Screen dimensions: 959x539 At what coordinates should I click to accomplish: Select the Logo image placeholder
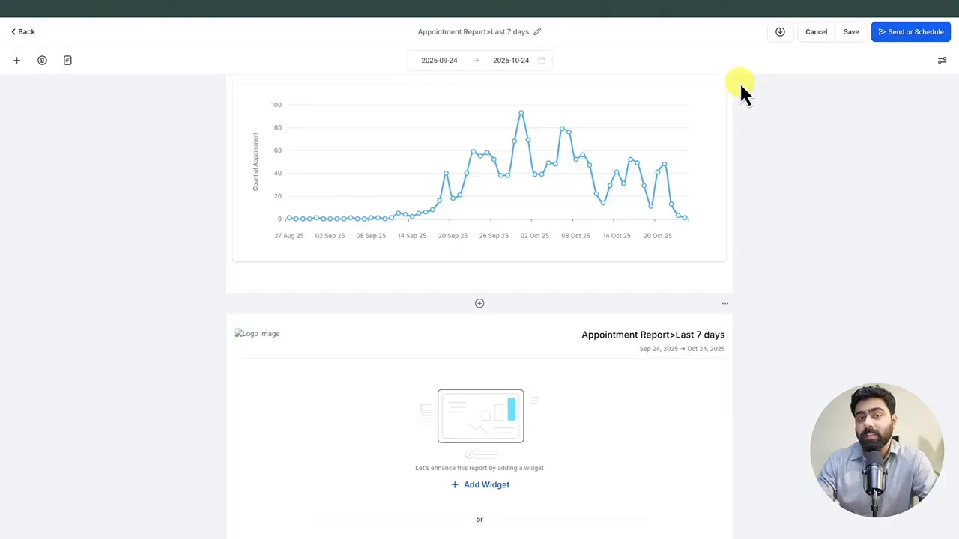[257, 334]
